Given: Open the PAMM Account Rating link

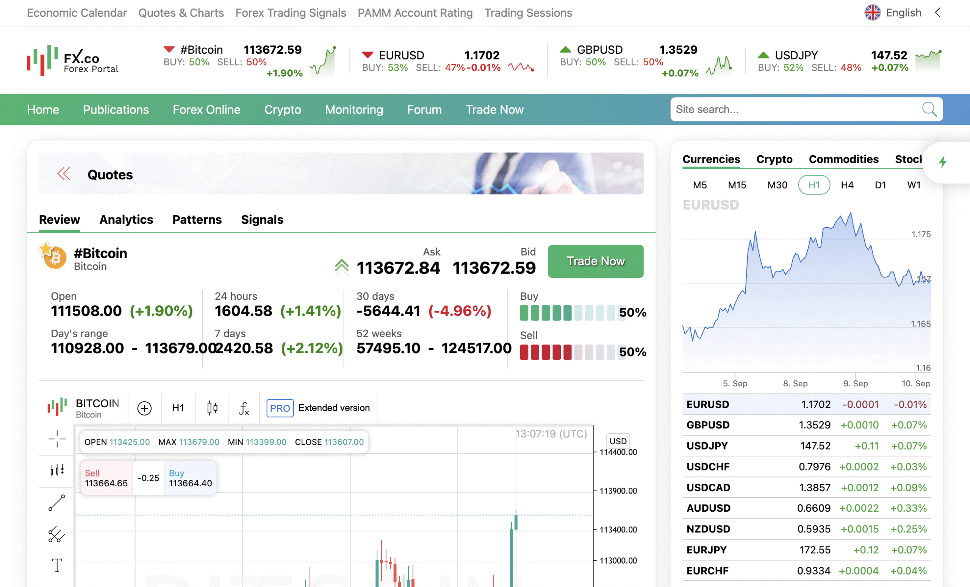Looking at the screenshot, I should click(415, 12).
